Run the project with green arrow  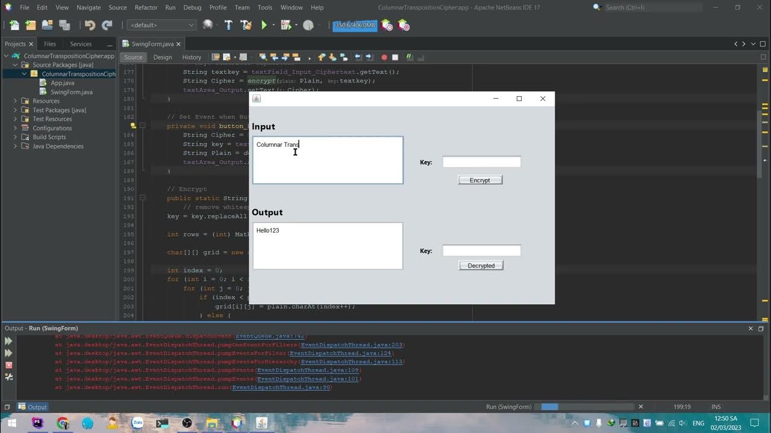pos(264,25)
